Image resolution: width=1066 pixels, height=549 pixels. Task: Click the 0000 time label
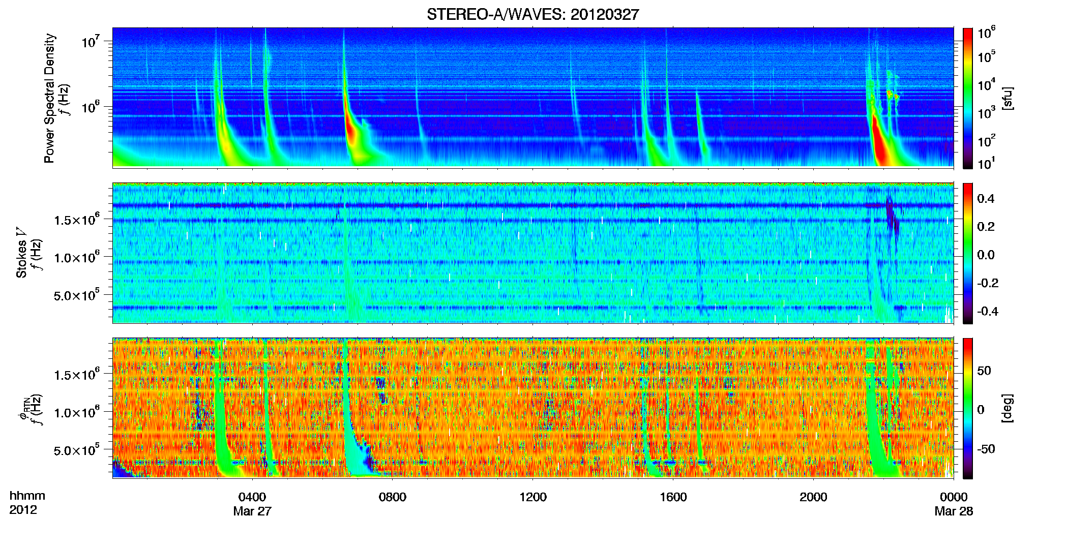point(954,497)
